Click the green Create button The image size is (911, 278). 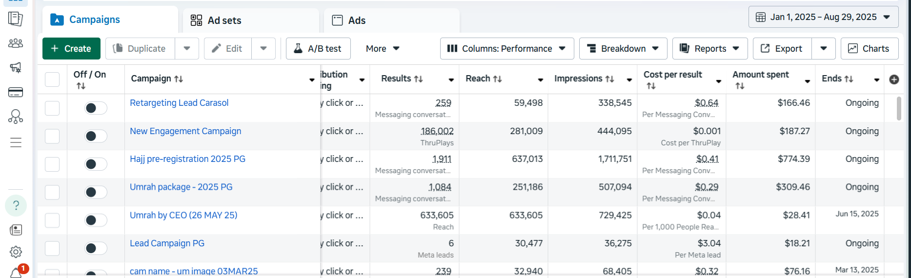pyautogui.click(x=71, y=49)
